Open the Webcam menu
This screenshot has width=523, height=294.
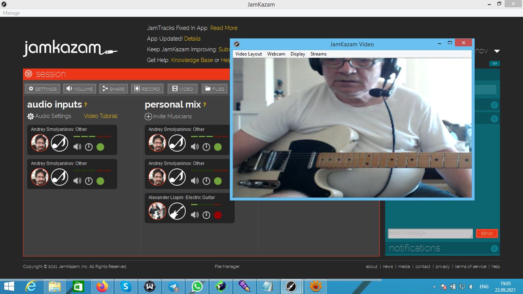[x=276, y=54]
